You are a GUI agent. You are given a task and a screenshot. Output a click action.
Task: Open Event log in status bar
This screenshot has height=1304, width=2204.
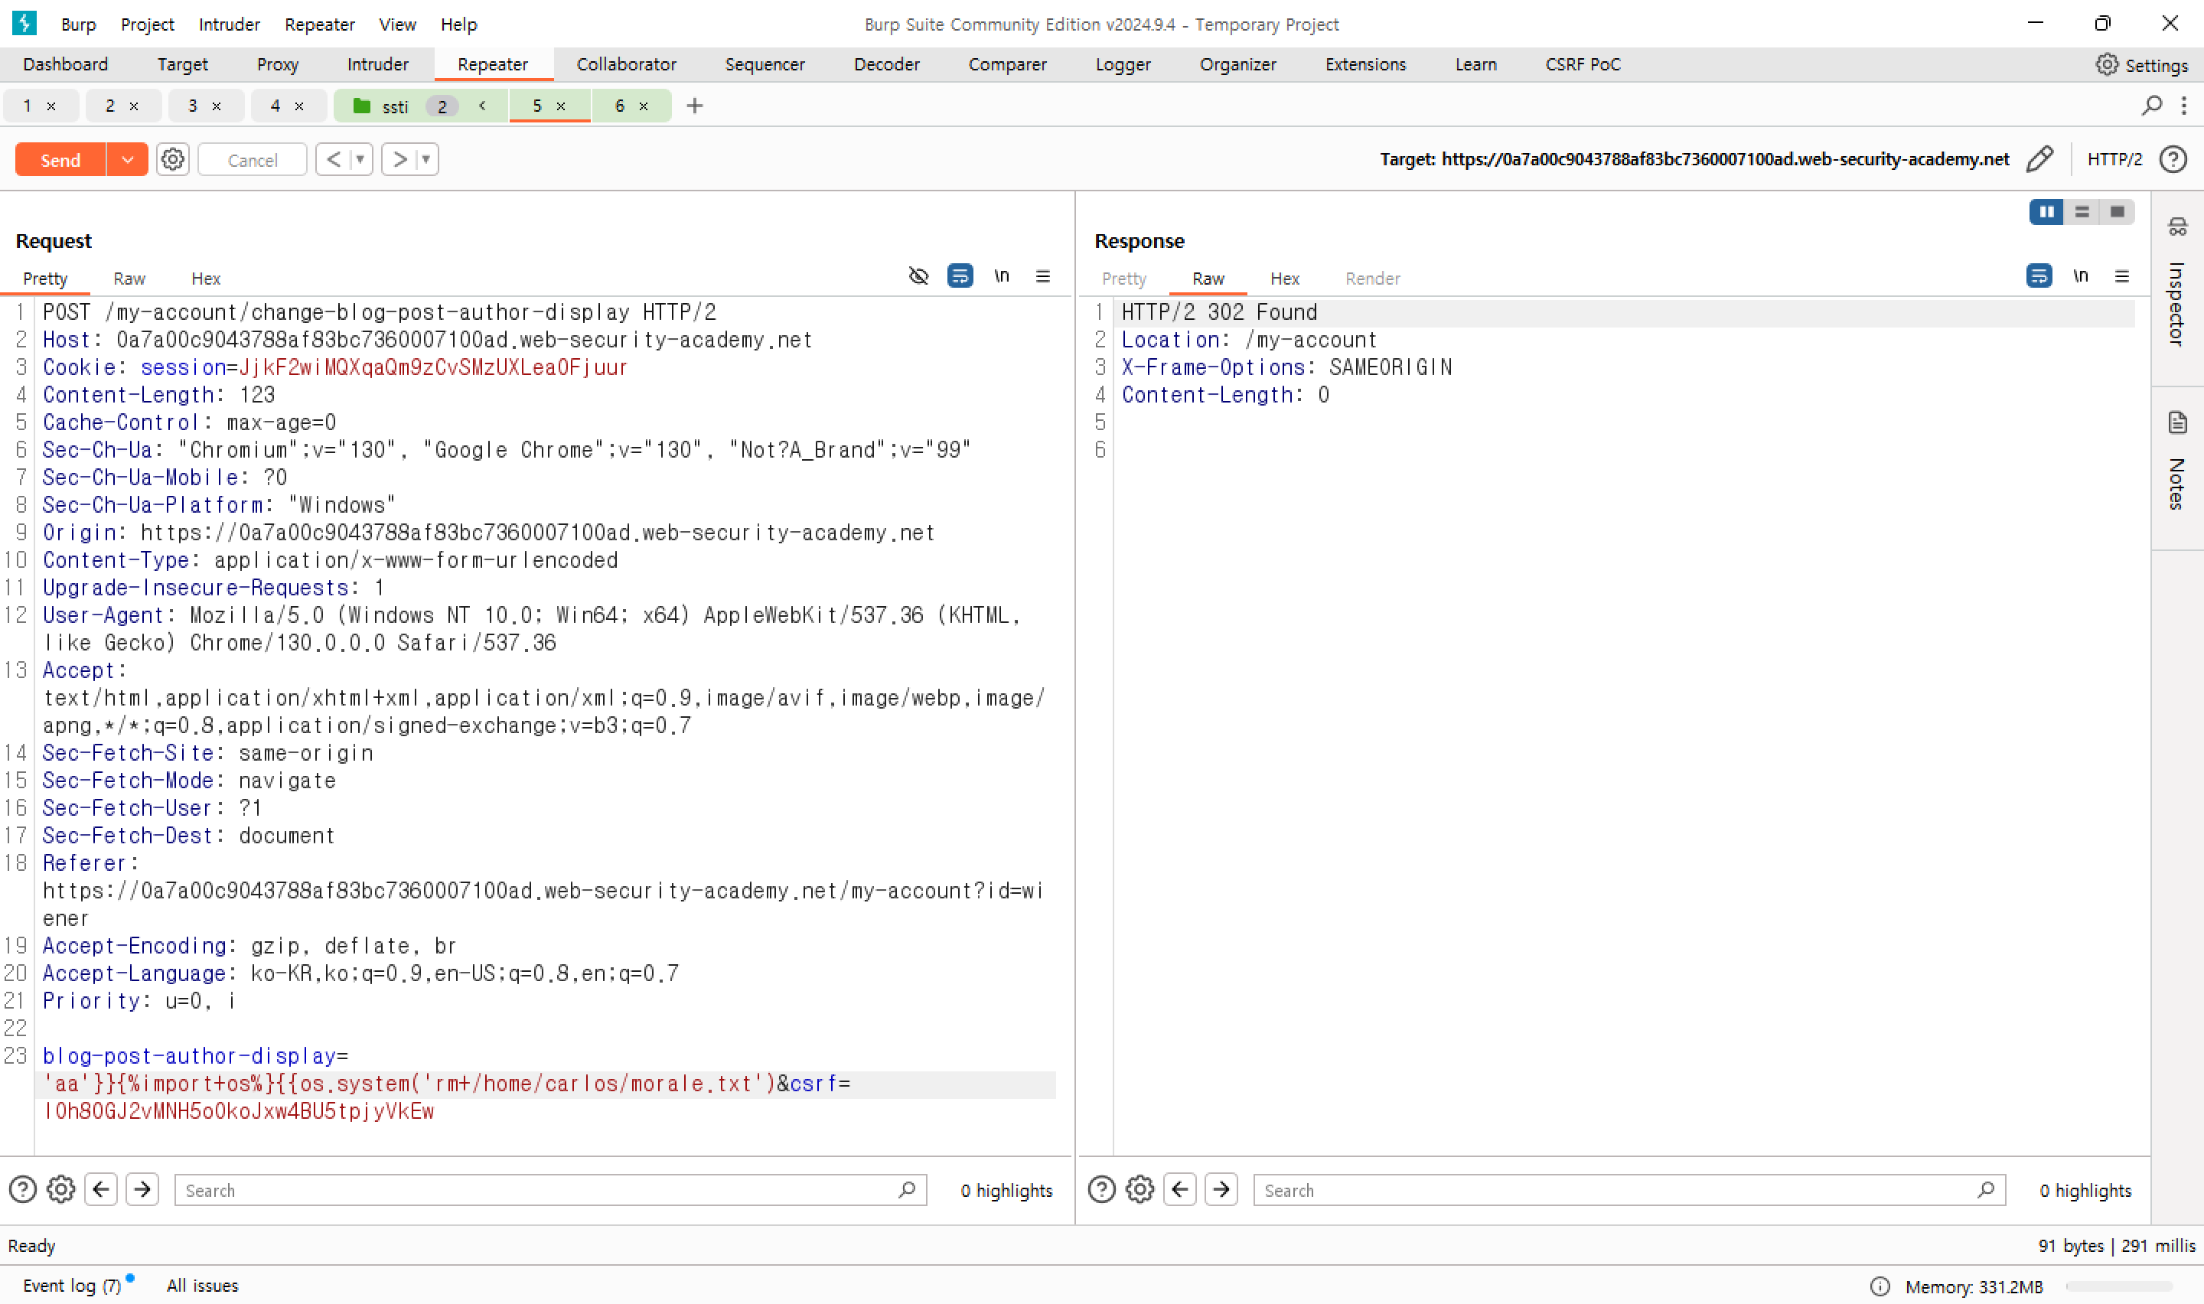click(x=72, y=1286)
